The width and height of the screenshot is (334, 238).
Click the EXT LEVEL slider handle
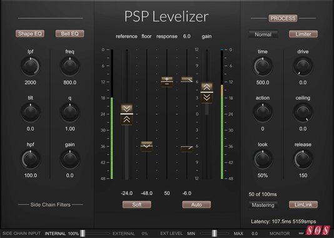(x=215, y=234)
